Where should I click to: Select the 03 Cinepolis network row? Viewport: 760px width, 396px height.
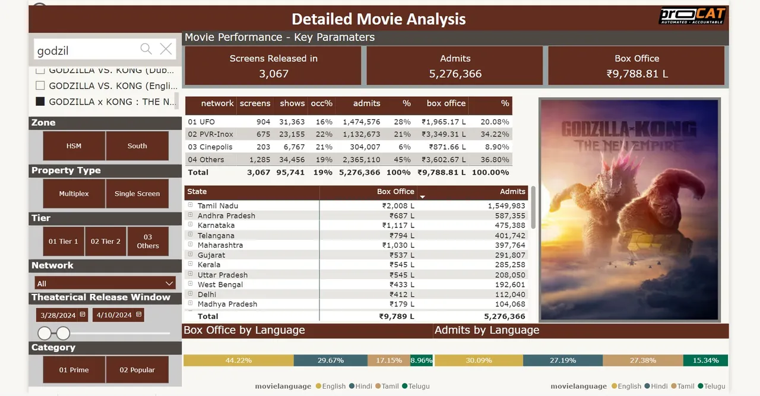(349, 147)
